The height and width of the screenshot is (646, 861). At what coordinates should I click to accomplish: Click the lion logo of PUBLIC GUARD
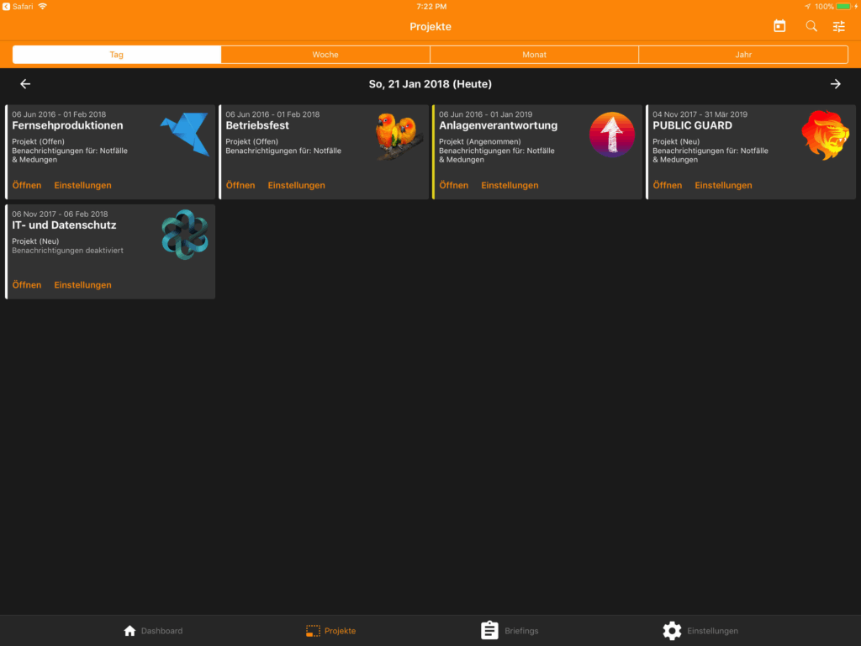pos(825,135)
